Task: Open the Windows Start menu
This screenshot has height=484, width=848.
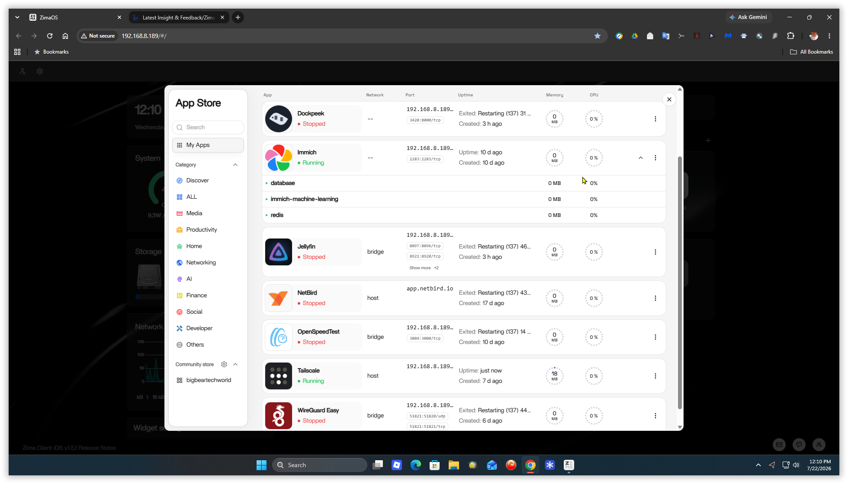Action: coord(261,465)
